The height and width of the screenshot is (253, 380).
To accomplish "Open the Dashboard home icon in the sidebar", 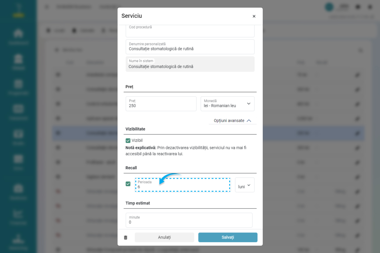I will coord(19,34).
